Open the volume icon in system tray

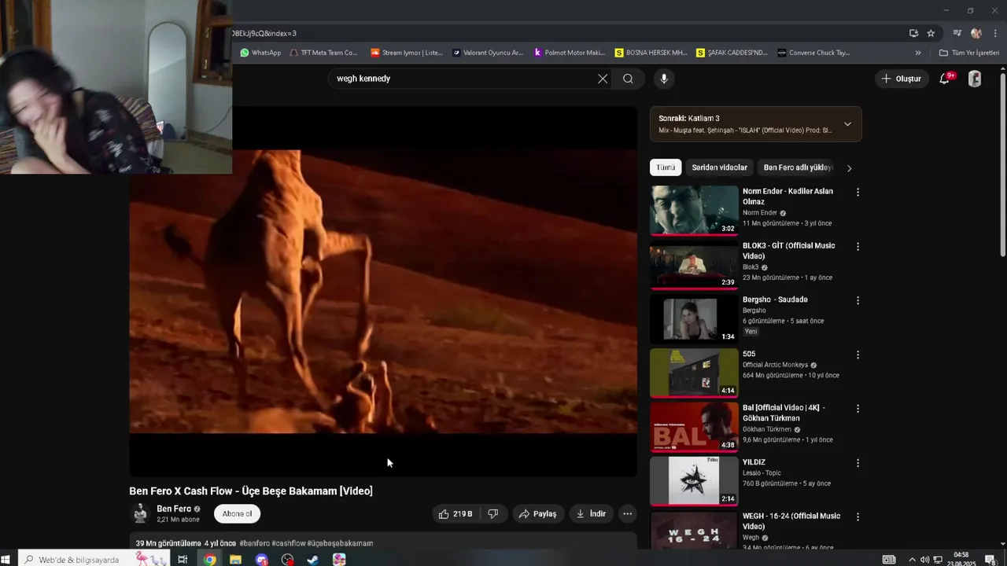pyautogui.click(x=924, y=560)
